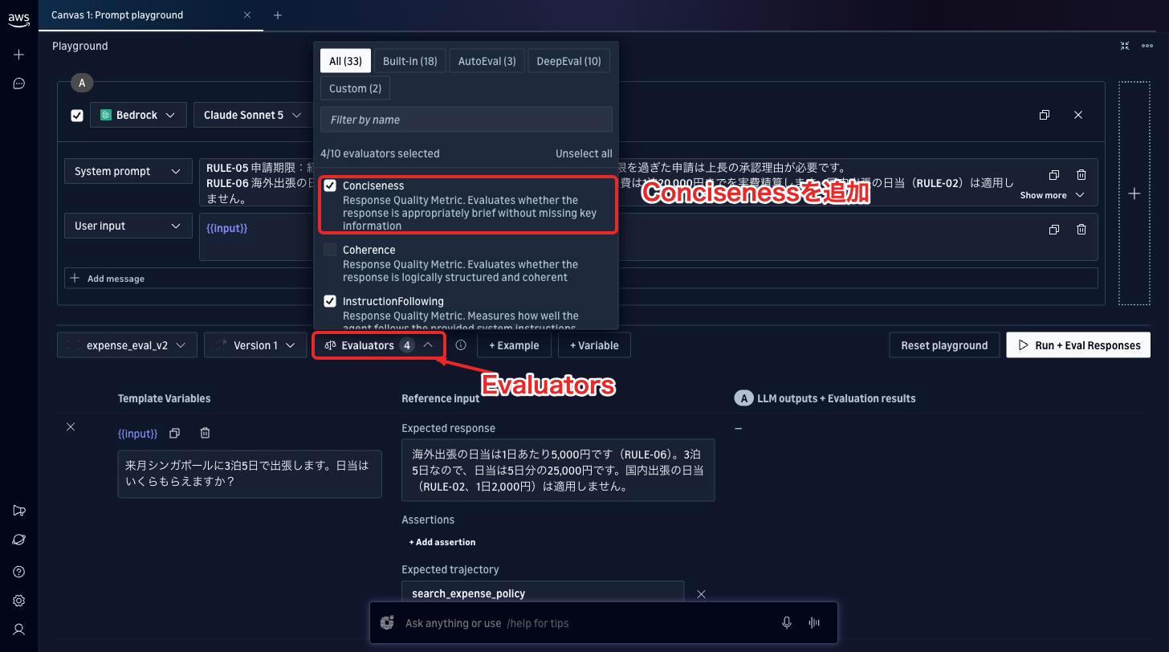The image size is (1169, 652).
Task: Close the Canvas 1 Prompt playground tab
Action: (x=247, y=14)
